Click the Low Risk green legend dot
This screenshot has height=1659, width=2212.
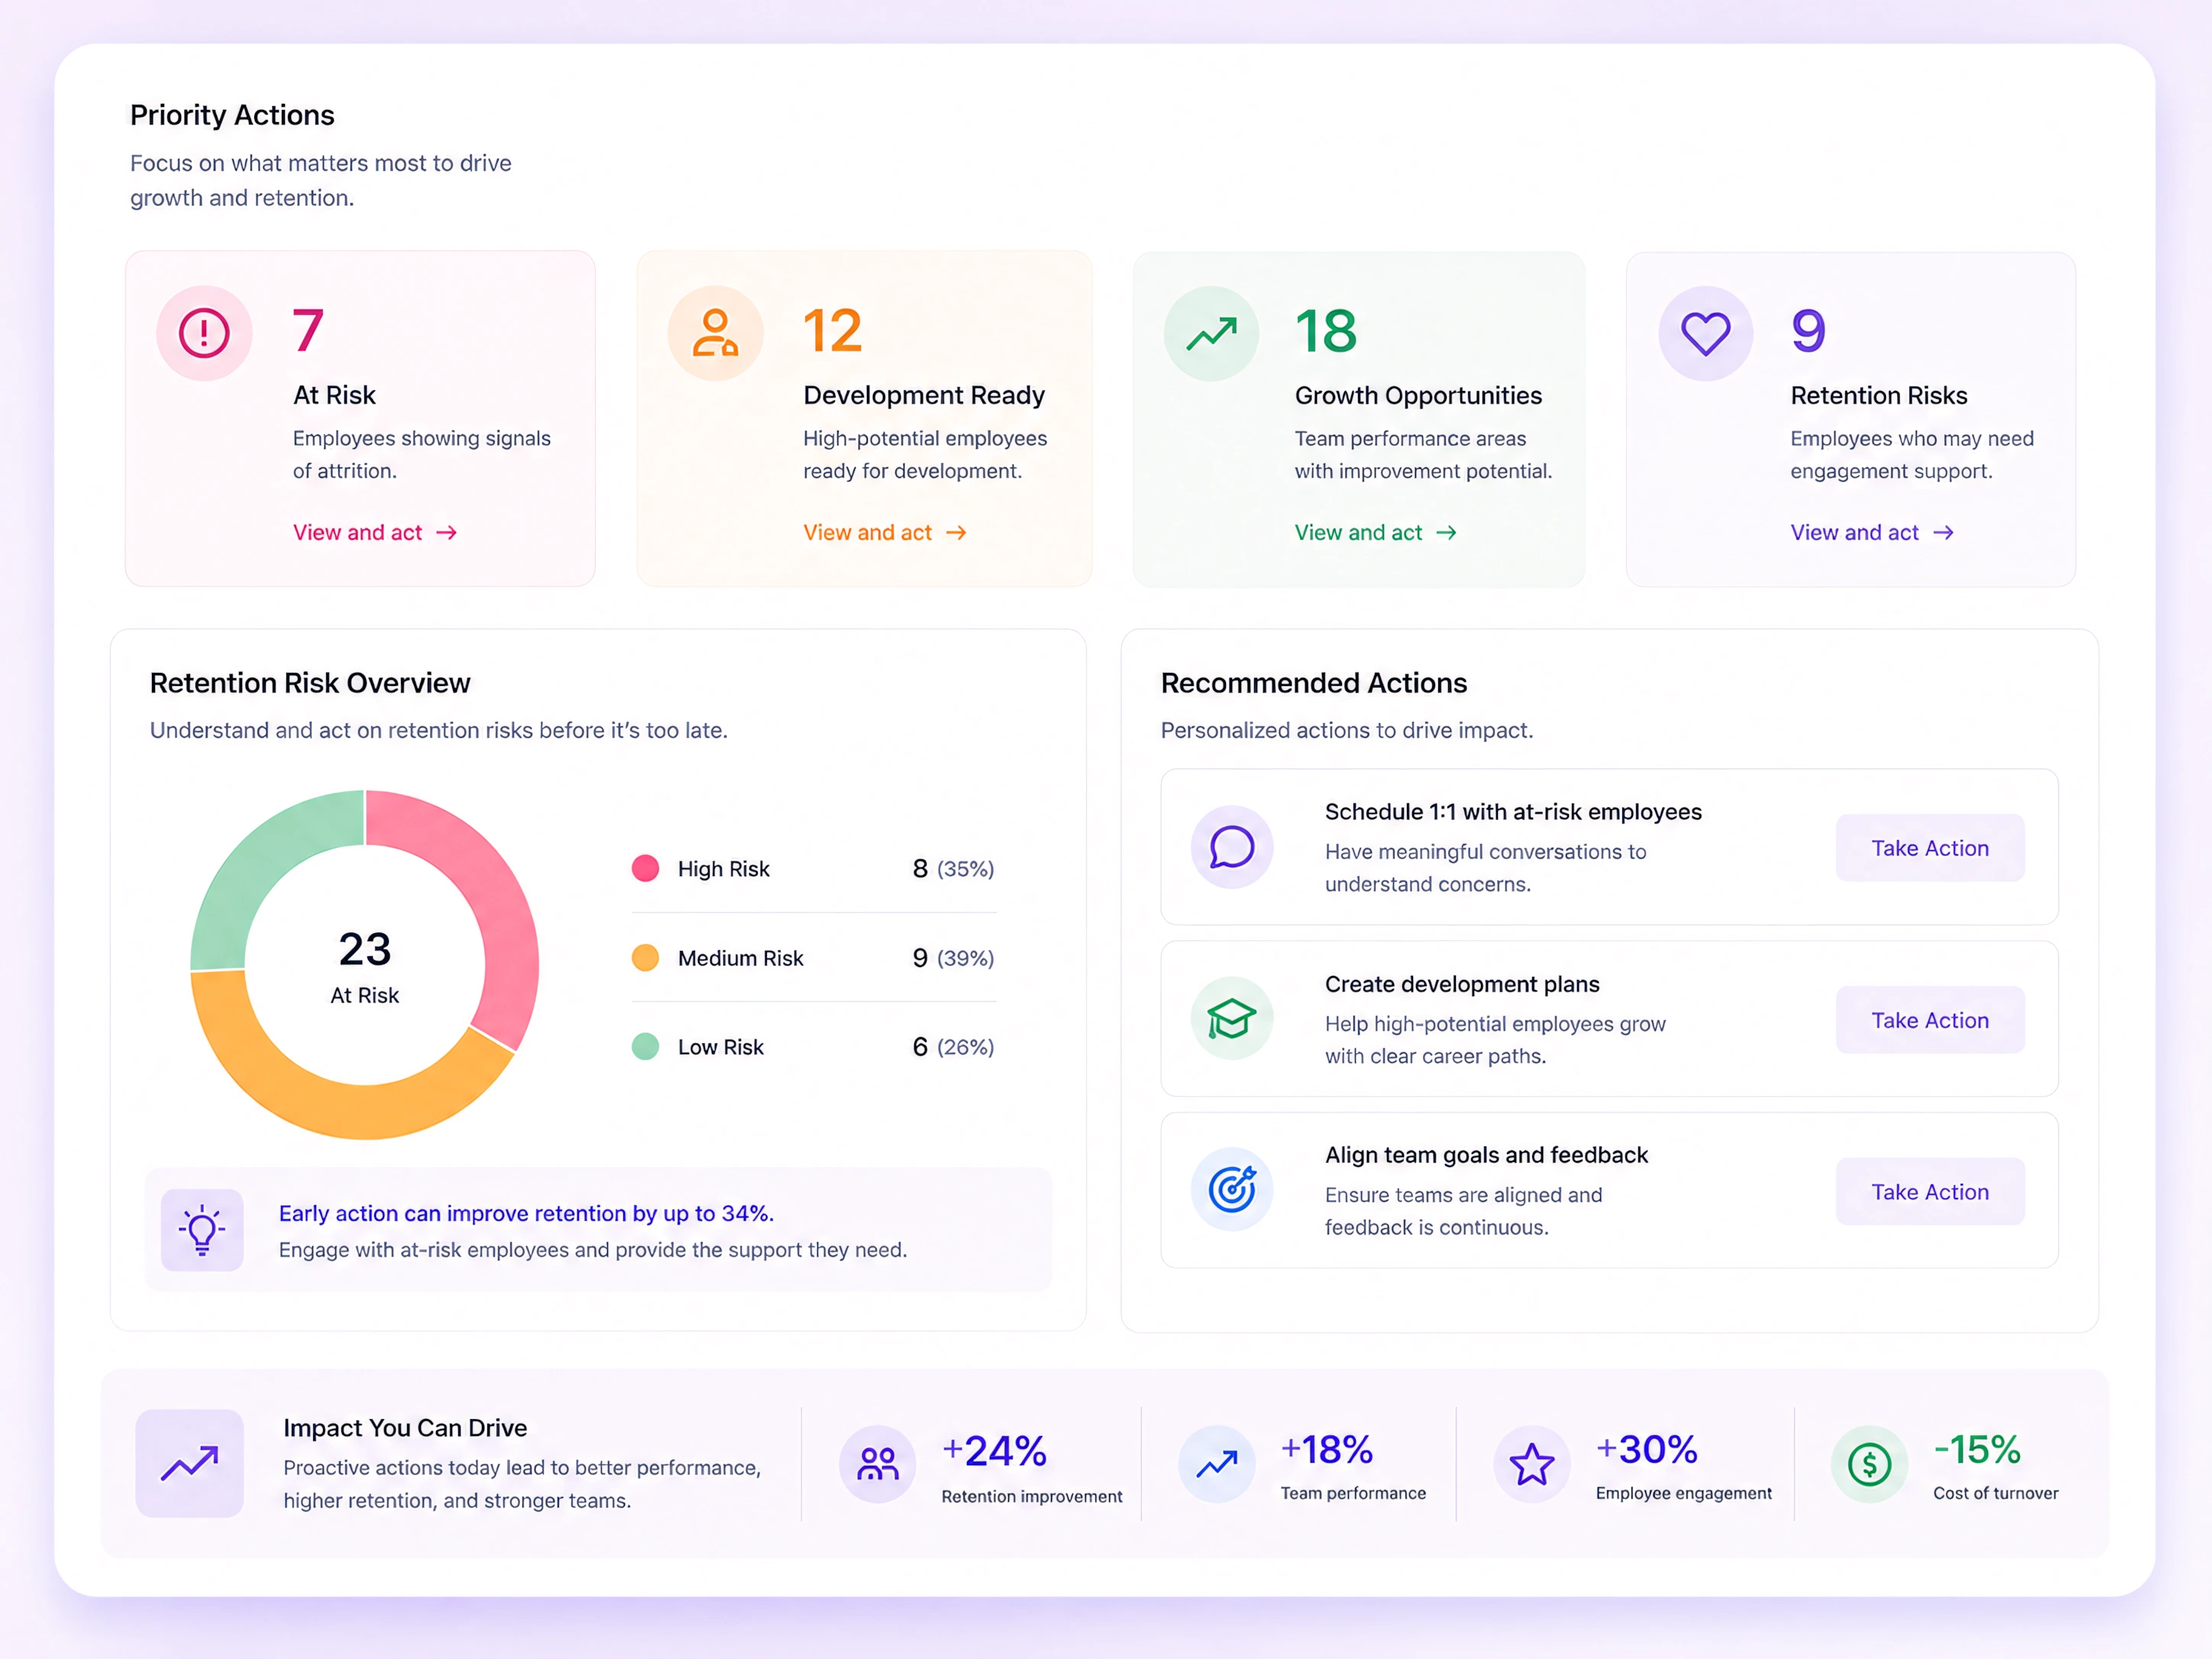point(645,1047)
